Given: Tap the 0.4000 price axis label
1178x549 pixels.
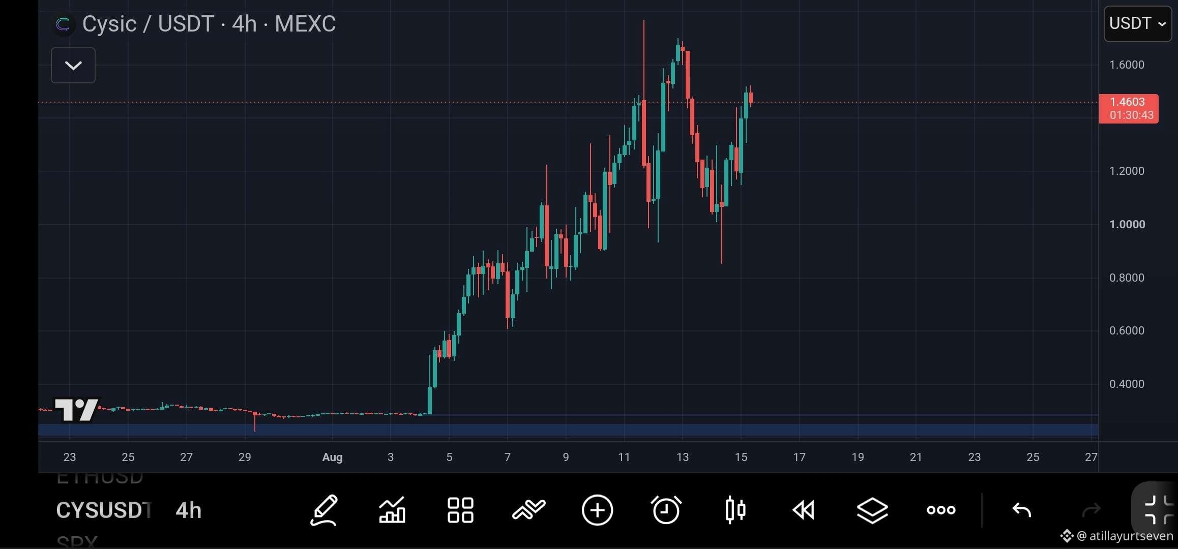Looking at the screenshot, I should point(1127,384).
